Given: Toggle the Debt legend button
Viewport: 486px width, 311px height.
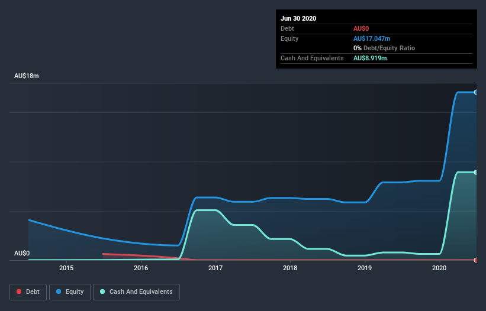Looking at the screenshot, I should (x=28, y=292).
